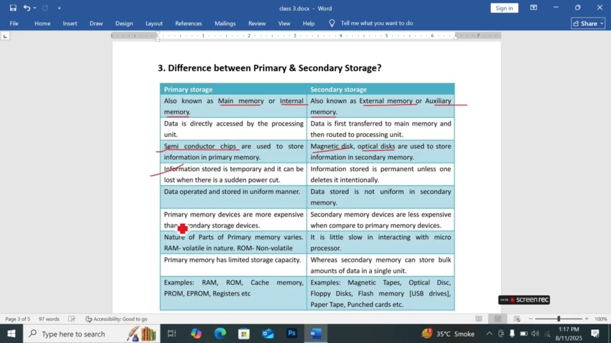Click cell 'Data operated and stored in uniform manner.'

233,197
